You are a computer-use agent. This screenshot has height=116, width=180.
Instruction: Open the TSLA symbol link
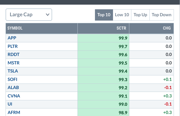tap(13, 71)
